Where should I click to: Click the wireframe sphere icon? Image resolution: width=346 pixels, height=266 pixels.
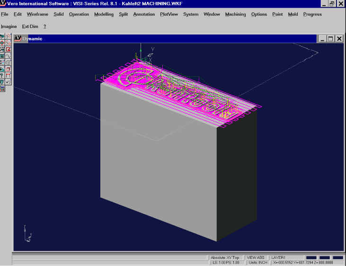[9, 63]
